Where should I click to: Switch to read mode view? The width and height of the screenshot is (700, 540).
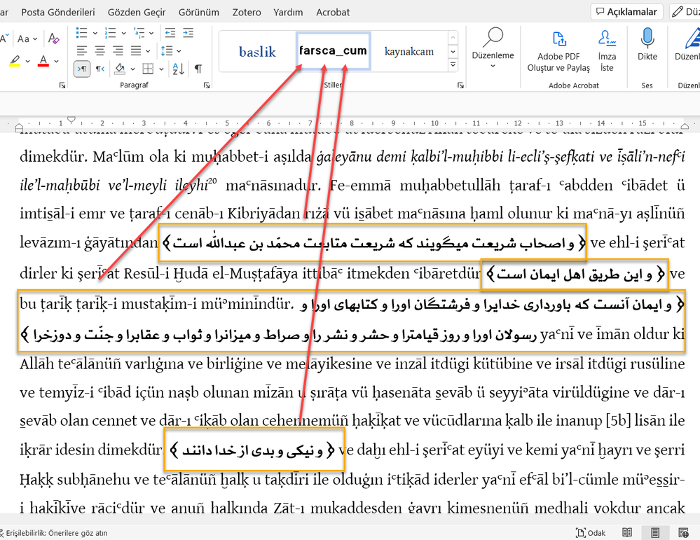(x=627, y=532)
